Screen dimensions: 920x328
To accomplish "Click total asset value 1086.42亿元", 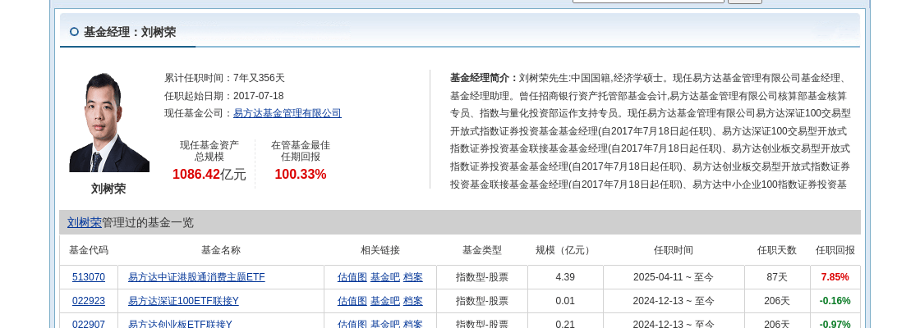I will pos(209,175).
